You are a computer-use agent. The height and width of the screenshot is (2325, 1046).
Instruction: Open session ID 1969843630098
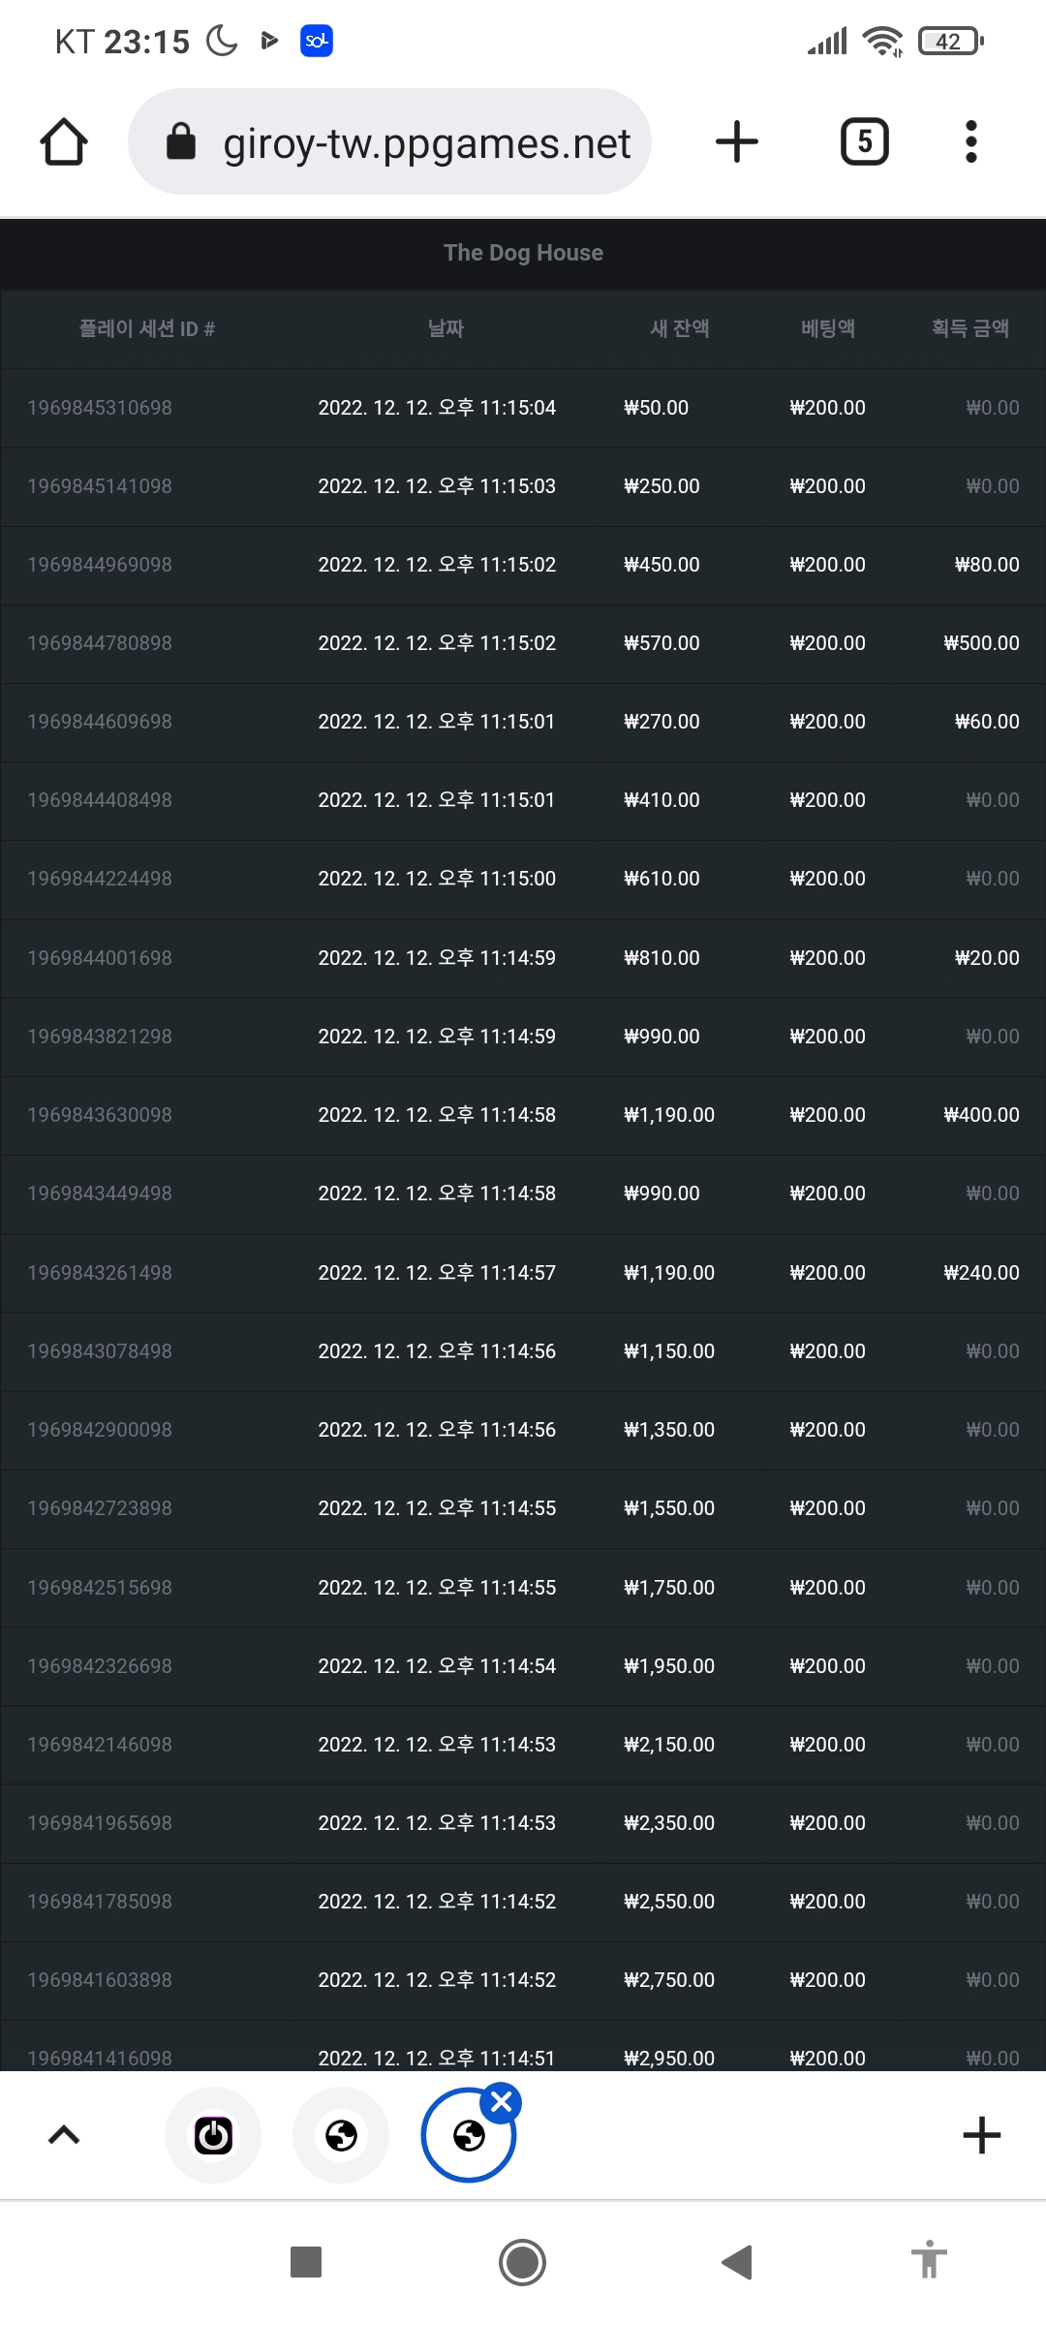(100, 1115)
